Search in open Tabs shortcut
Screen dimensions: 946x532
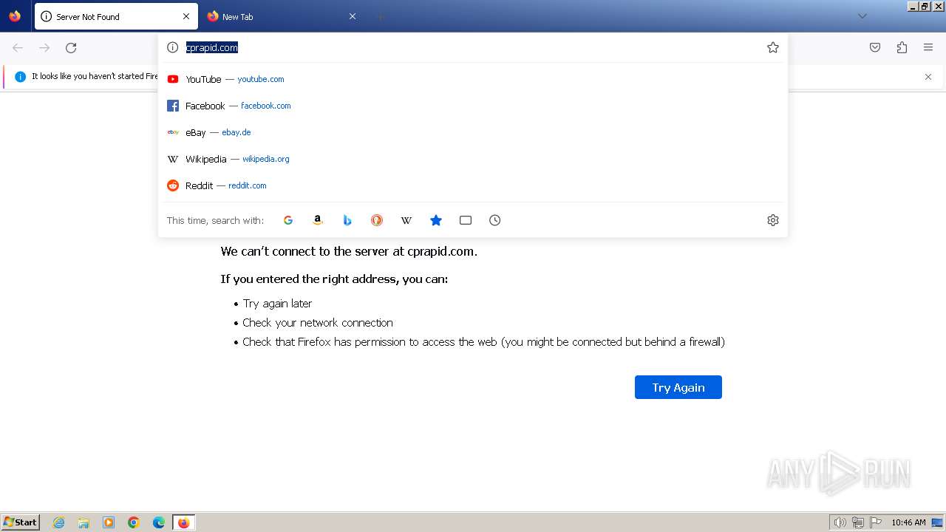click(466, 220)
